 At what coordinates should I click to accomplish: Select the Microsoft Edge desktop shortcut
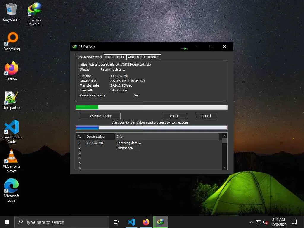[12, 190]
